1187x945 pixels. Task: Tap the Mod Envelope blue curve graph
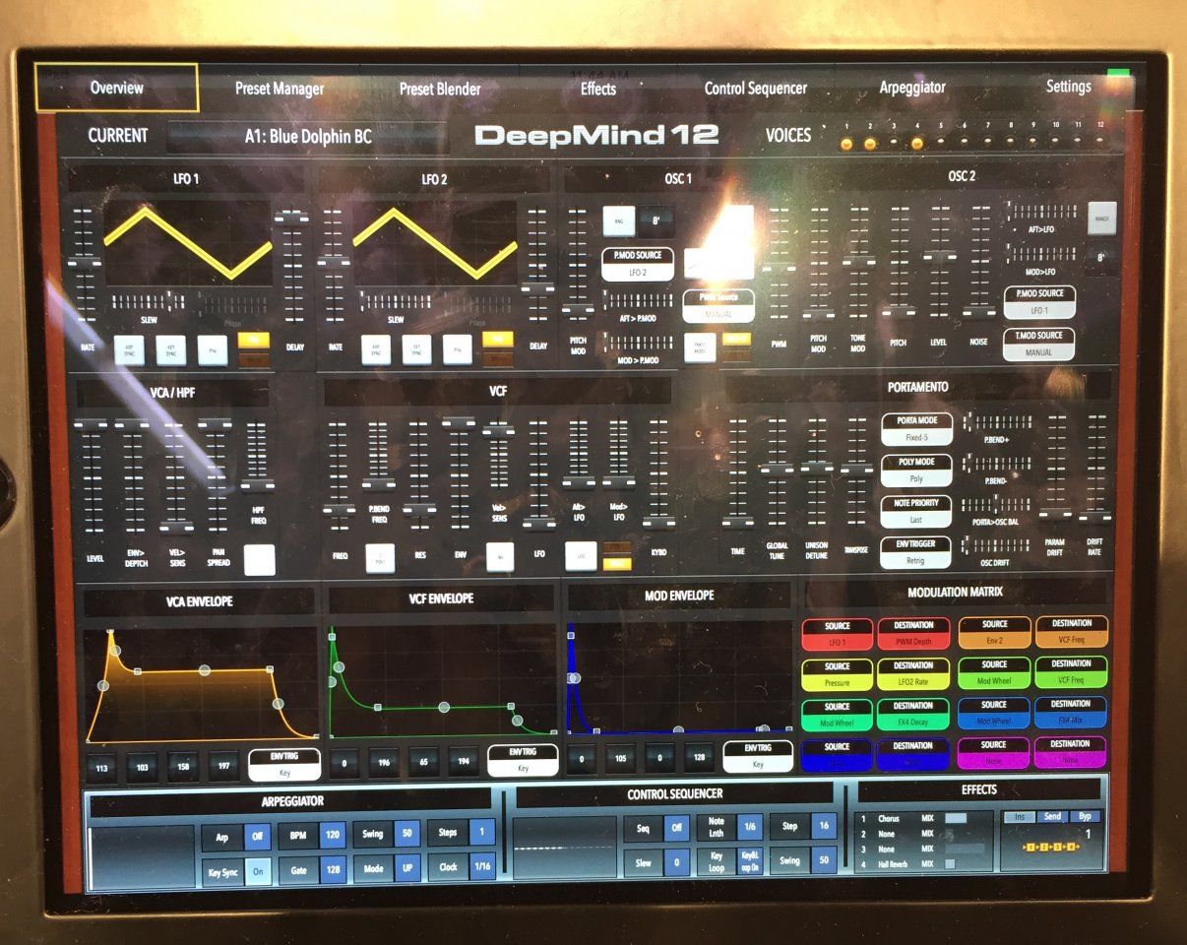coord(681,676)
